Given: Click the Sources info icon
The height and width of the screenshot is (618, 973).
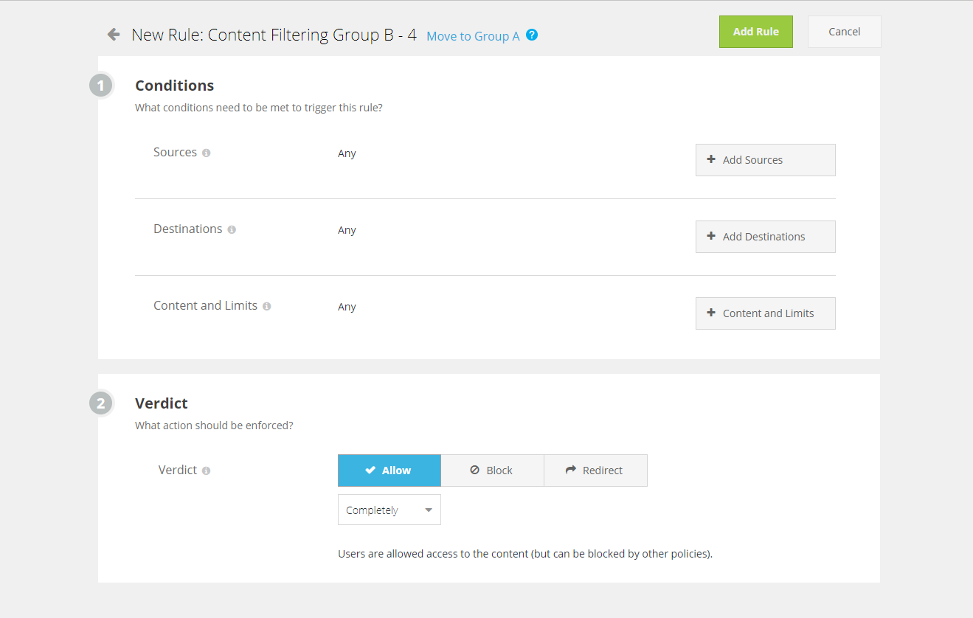Looking at the screenshot, I should point(207,153).
